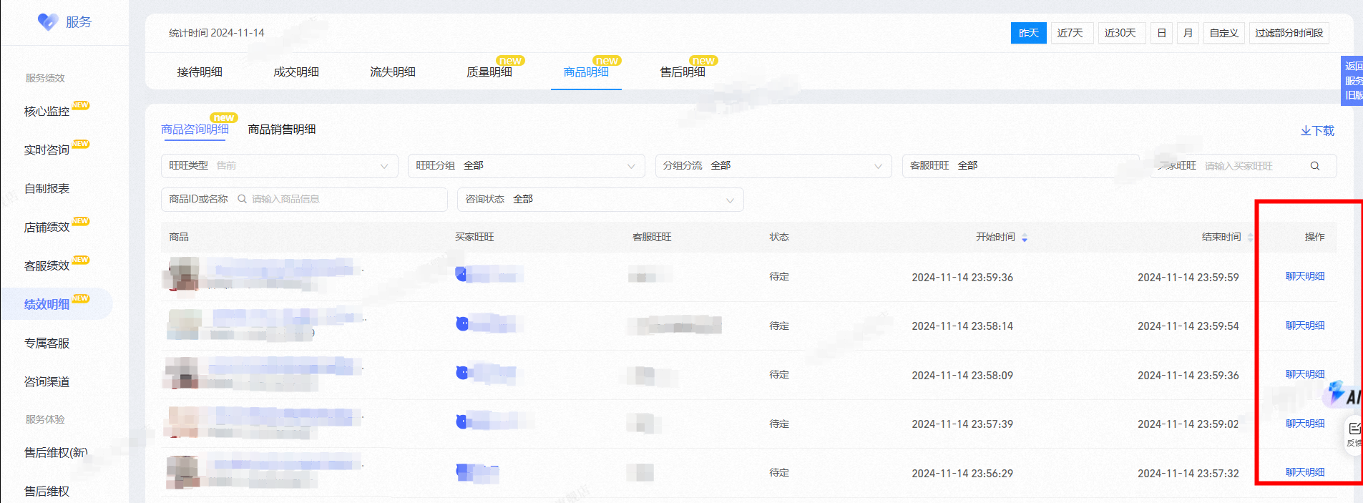Open 聊天明细 for the 23:56:29 row

click(1305, 472)
